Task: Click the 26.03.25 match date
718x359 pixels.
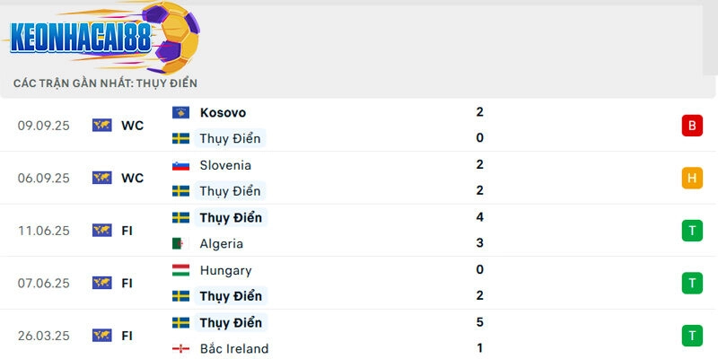Action: (44, 336)
